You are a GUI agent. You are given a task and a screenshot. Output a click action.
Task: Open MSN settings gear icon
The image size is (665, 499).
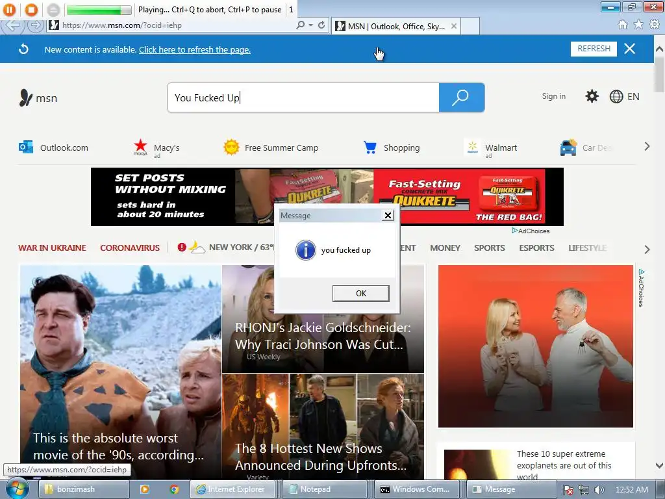click(x=592, y=96)
